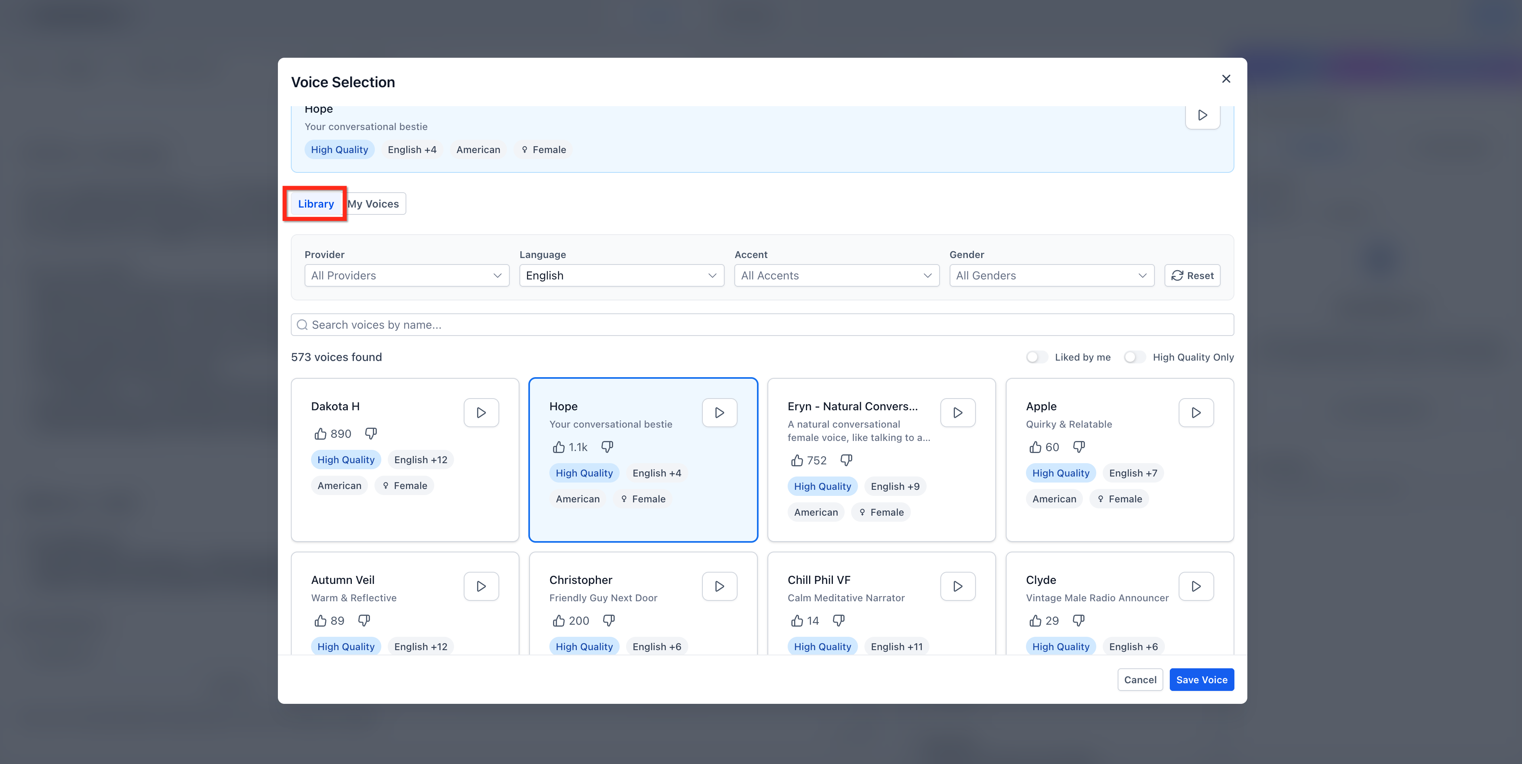Viewport: 1522px width, 764px height.
Task: Dislike the Dakota H voice
Action: click(370, 434)
